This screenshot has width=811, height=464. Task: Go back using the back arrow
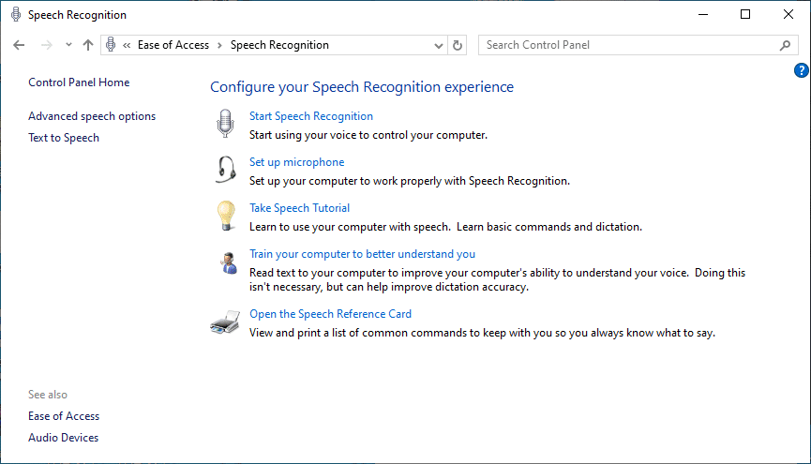point(19,45)
